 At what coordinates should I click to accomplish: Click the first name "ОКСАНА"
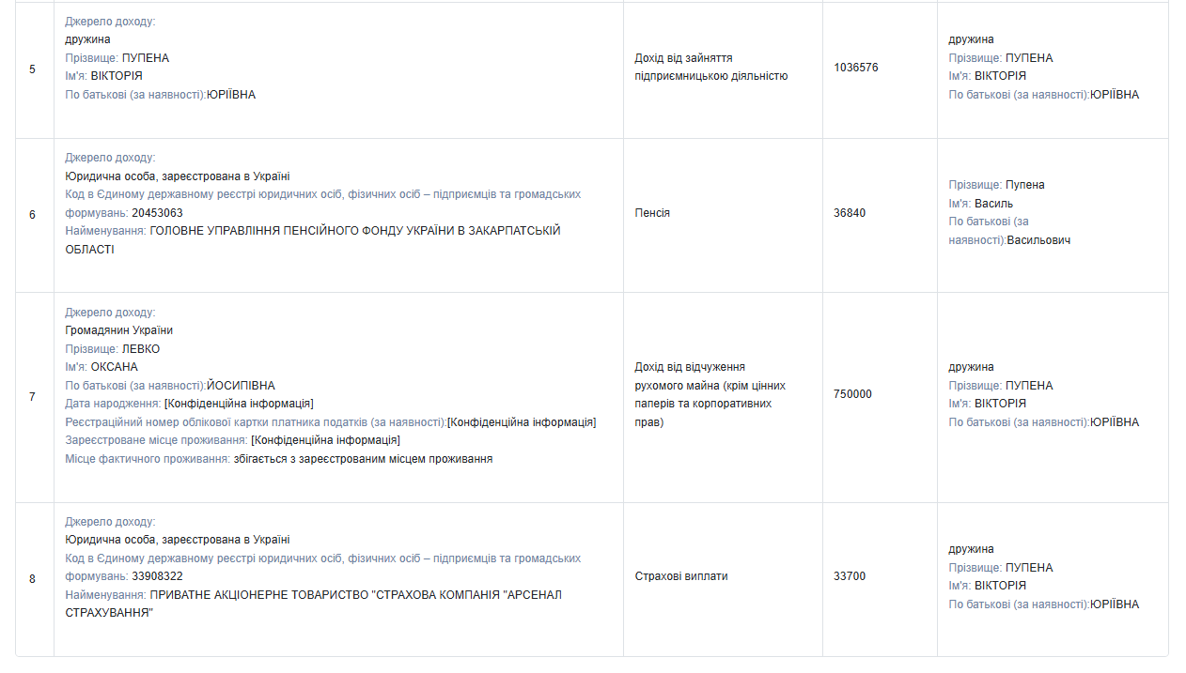coord(114,367)
